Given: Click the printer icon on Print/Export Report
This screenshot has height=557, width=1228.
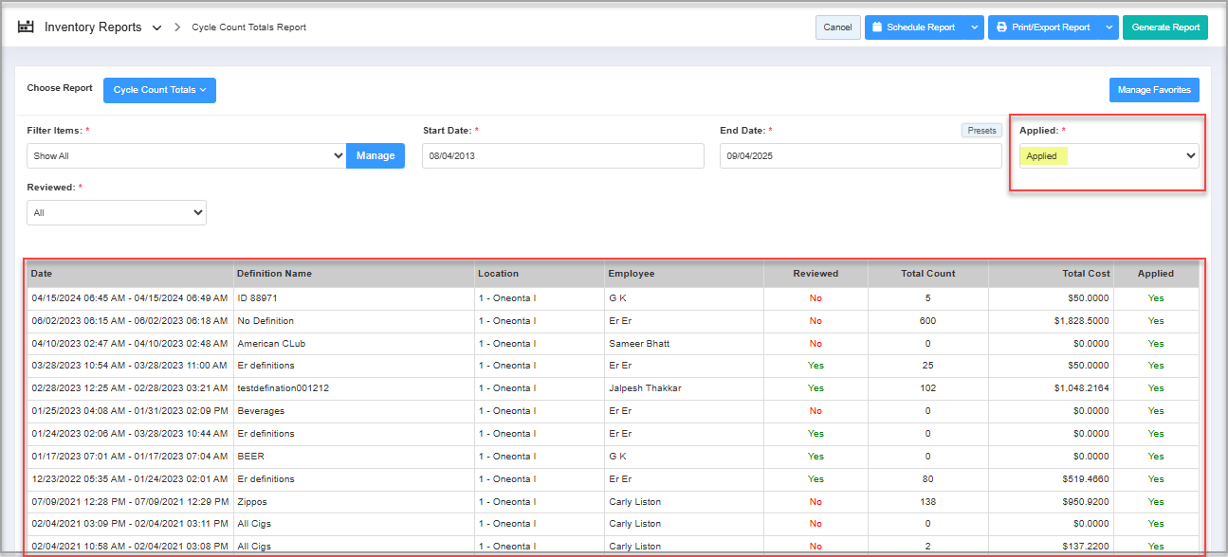Looking at the screenshot, I should click(1001, 27).
